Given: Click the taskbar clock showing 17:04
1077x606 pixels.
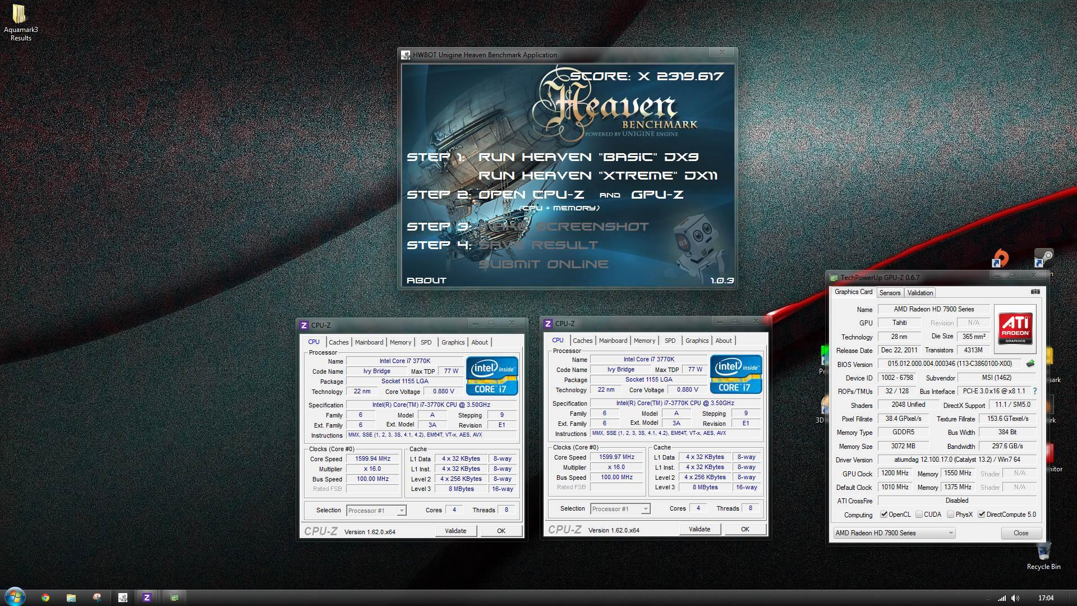Looking at the screenshot, I should tap(1046, 598).
